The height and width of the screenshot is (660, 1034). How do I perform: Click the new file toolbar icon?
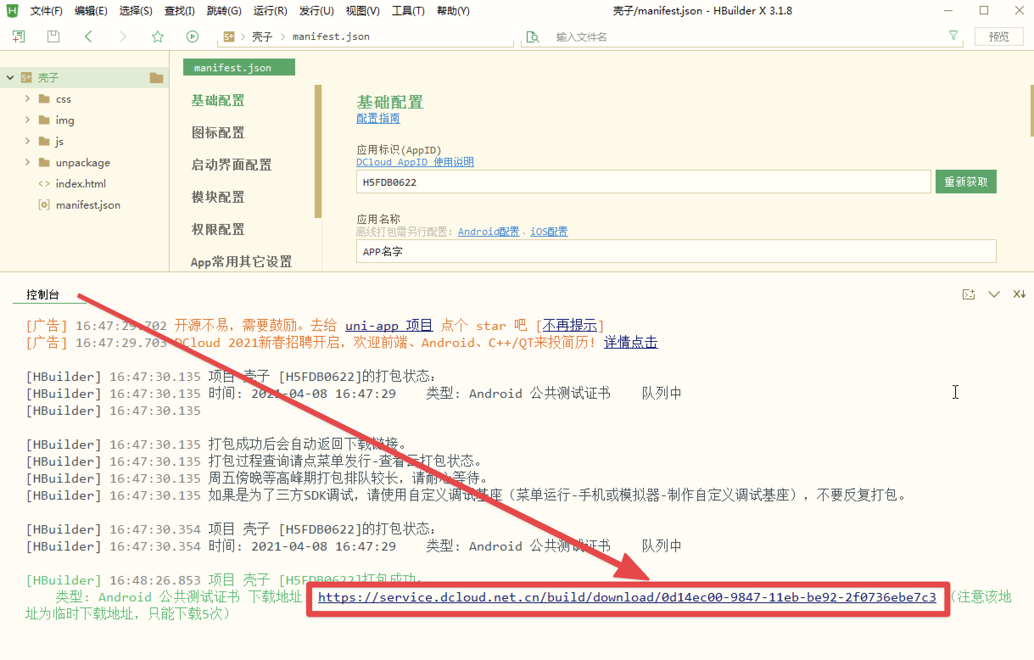click(x=19, y=36)
